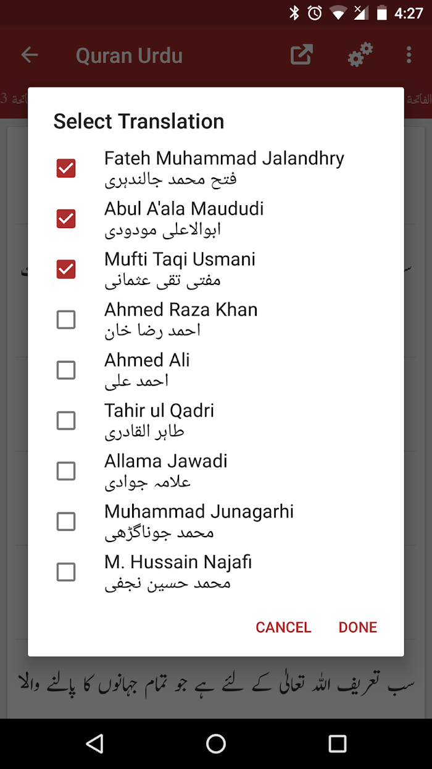Open the share/export icon

[302, 54]
